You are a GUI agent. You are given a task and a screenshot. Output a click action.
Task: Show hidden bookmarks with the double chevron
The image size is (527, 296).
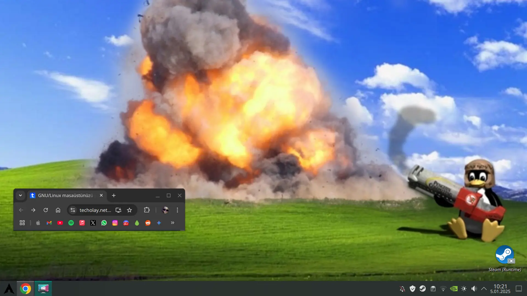(173, 223)
